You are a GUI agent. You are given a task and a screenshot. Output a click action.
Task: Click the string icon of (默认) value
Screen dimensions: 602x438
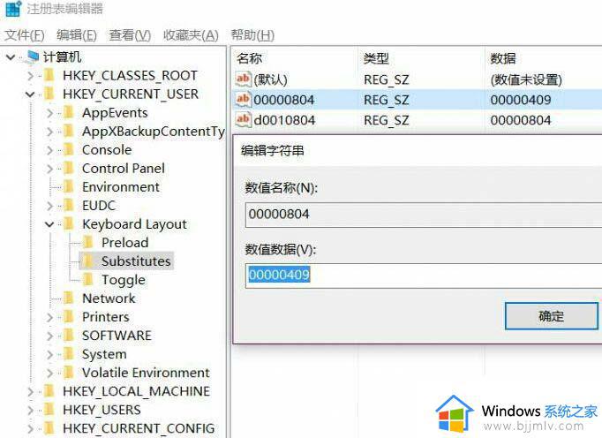[243, 79]
